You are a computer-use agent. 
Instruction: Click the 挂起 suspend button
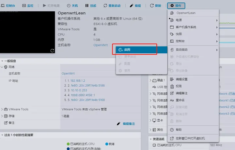(x=91, y=6)
